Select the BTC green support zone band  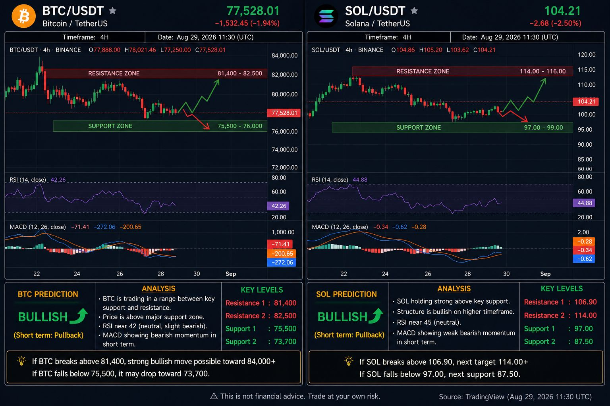pos(160,126)
